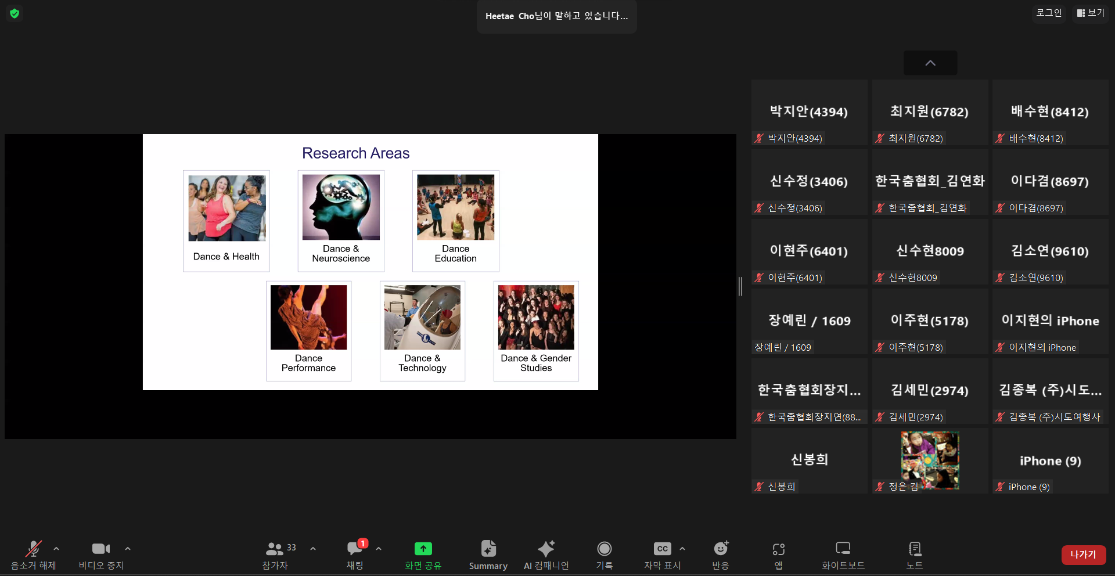Click muted mic icon on 김소연(9610) tile
Viewport: 1115px width, 576px height.
click(x=1000, y=278)
